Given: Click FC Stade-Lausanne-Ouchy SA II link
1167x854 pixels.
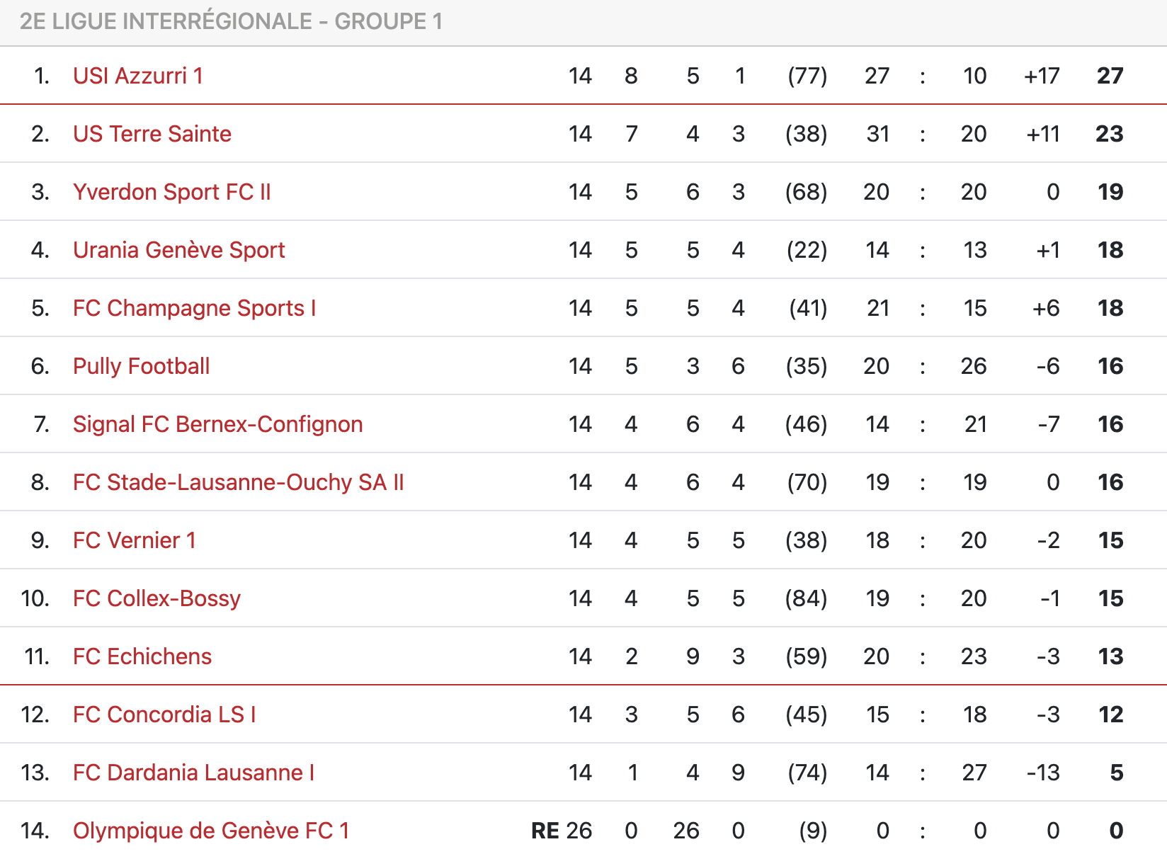Looking at the screenshot, I should point(239,482).
